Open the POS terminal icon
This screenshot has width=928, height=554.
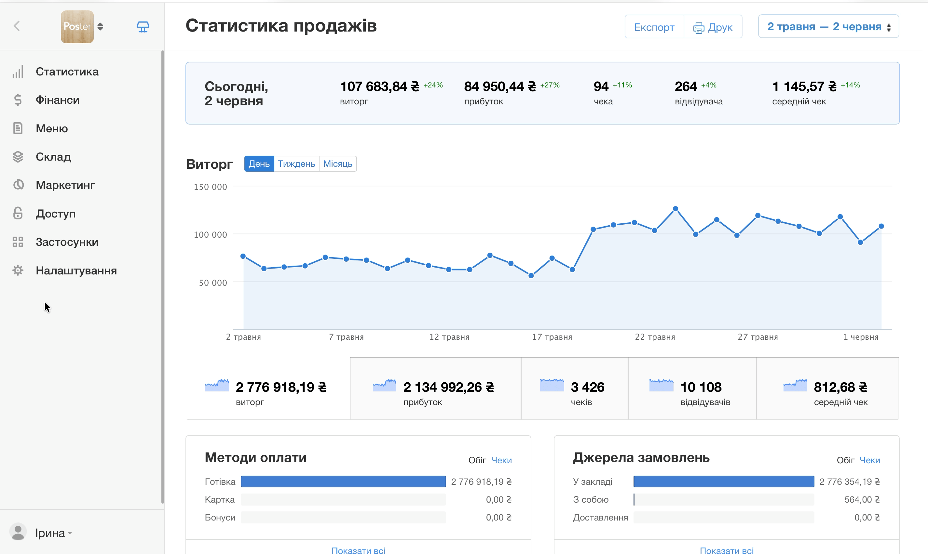(x=143, y=27)
